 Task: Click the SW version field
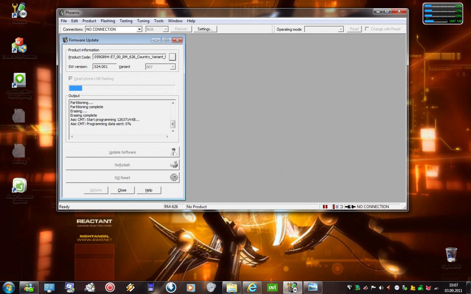click(x=104, y=67)
